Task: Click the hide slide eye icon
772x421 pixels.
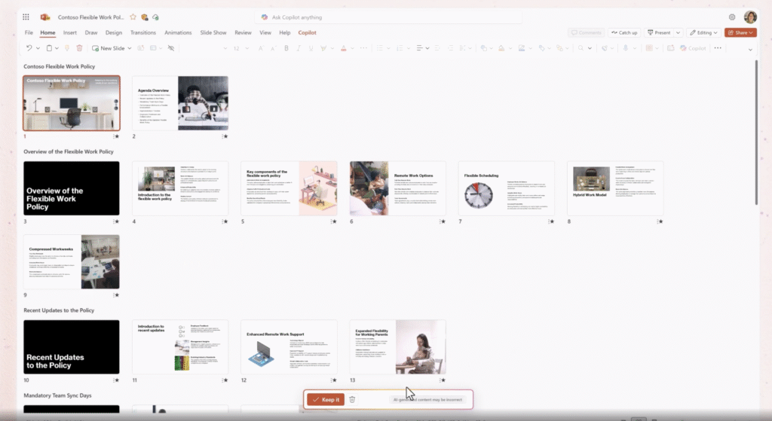Action: [x=171, y=48]
